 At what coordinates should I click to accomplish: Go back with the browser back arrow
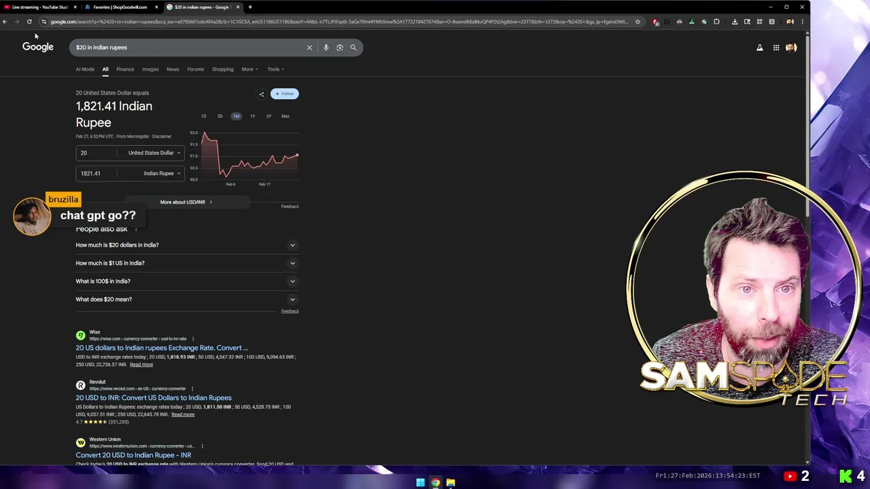[5, 22]
